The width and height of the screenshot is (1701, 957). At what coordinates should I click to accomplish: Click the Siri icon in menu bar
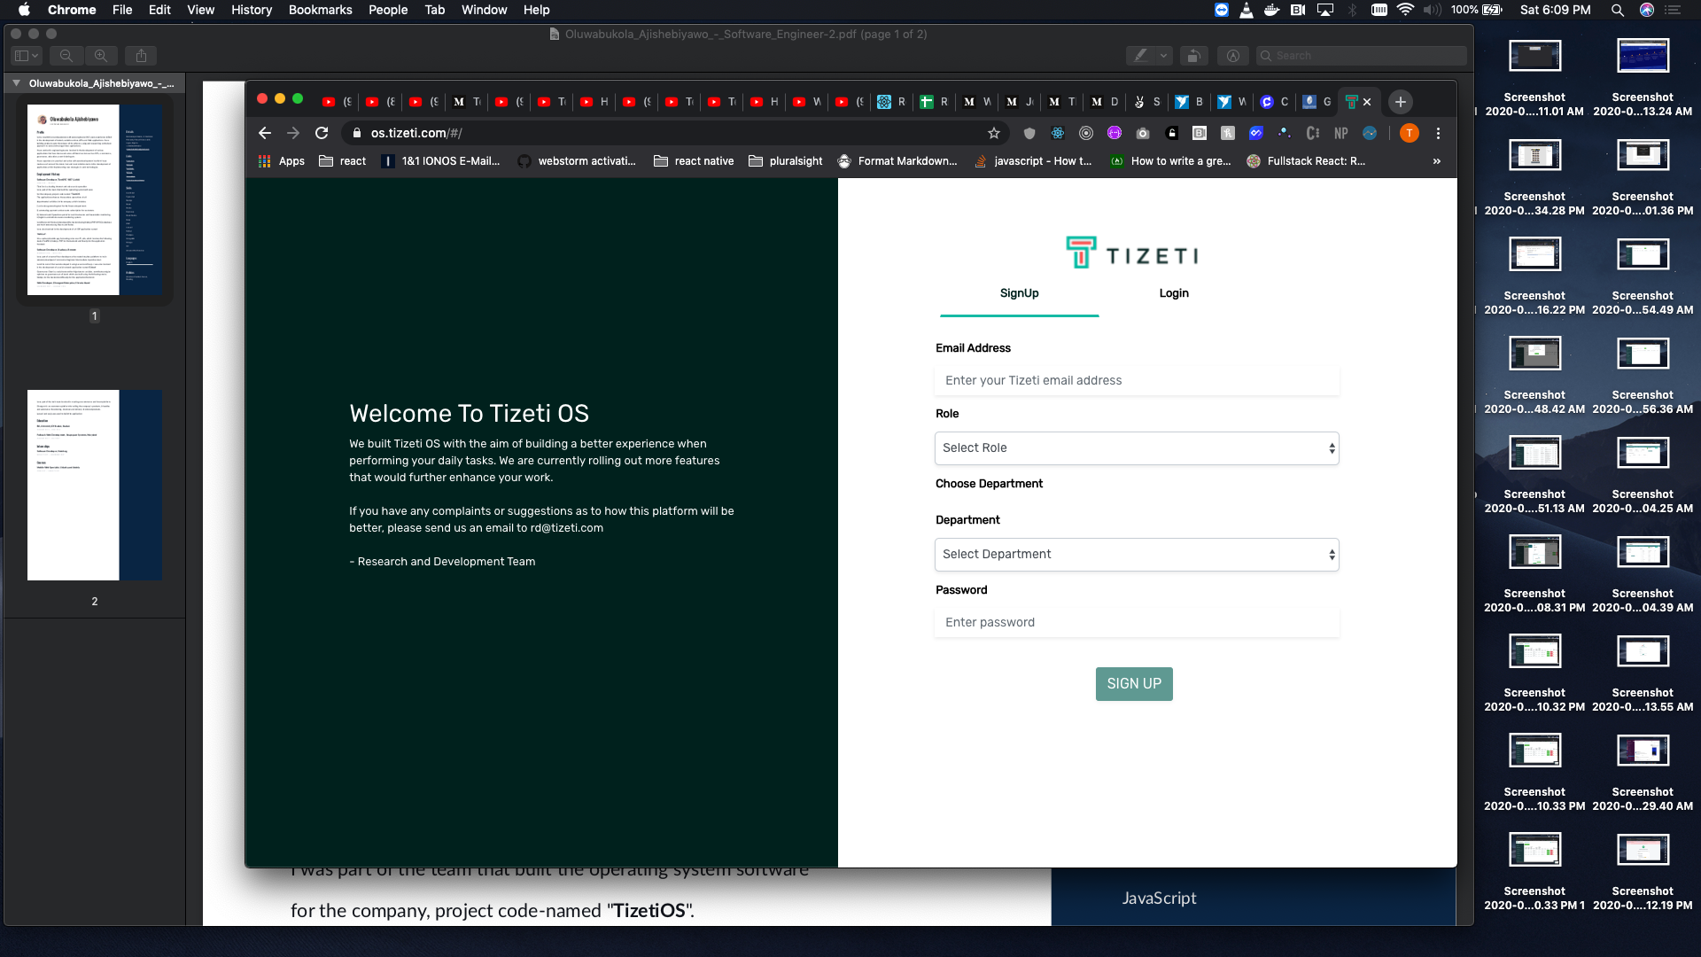[1647, 10]
